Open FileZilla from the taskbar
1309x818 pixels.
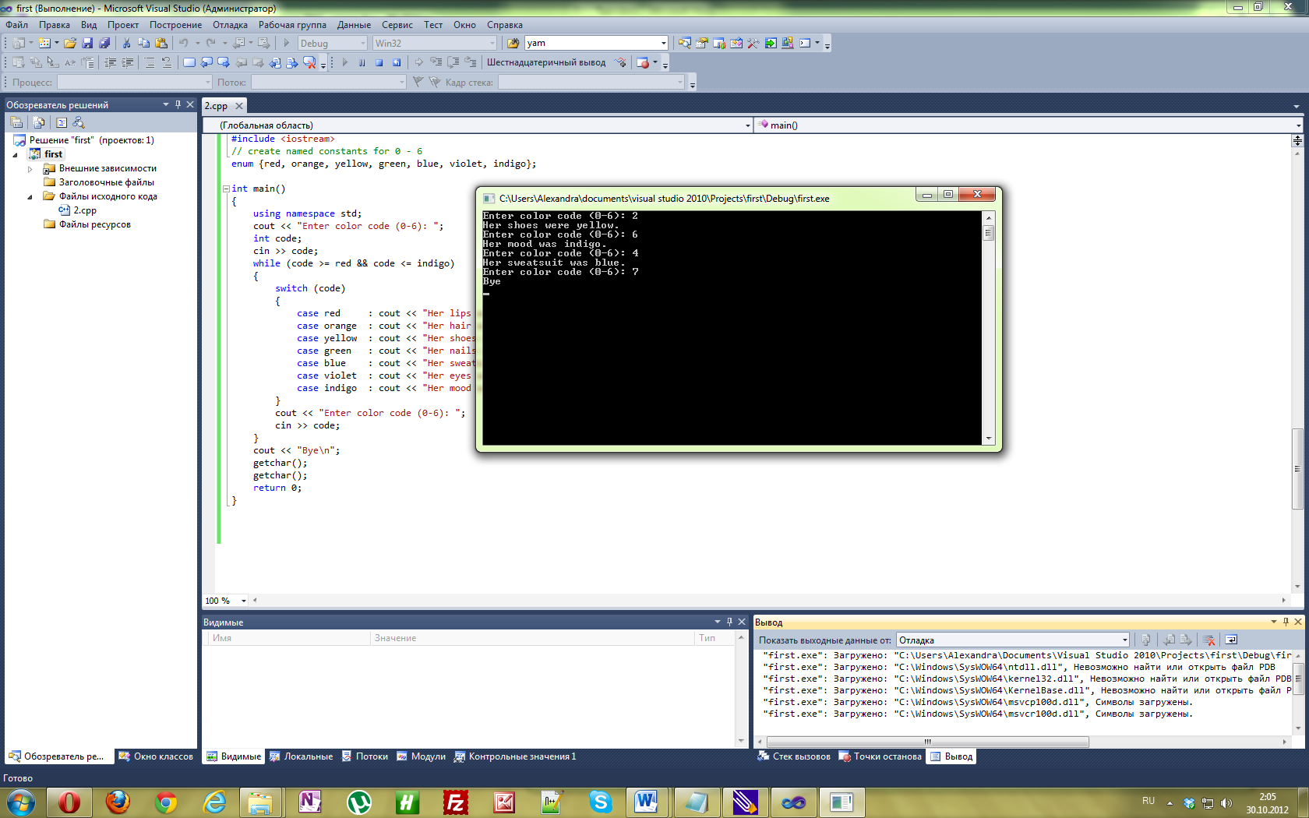point(456,802)
